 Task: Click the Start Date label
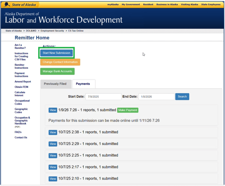pos(76,97)
